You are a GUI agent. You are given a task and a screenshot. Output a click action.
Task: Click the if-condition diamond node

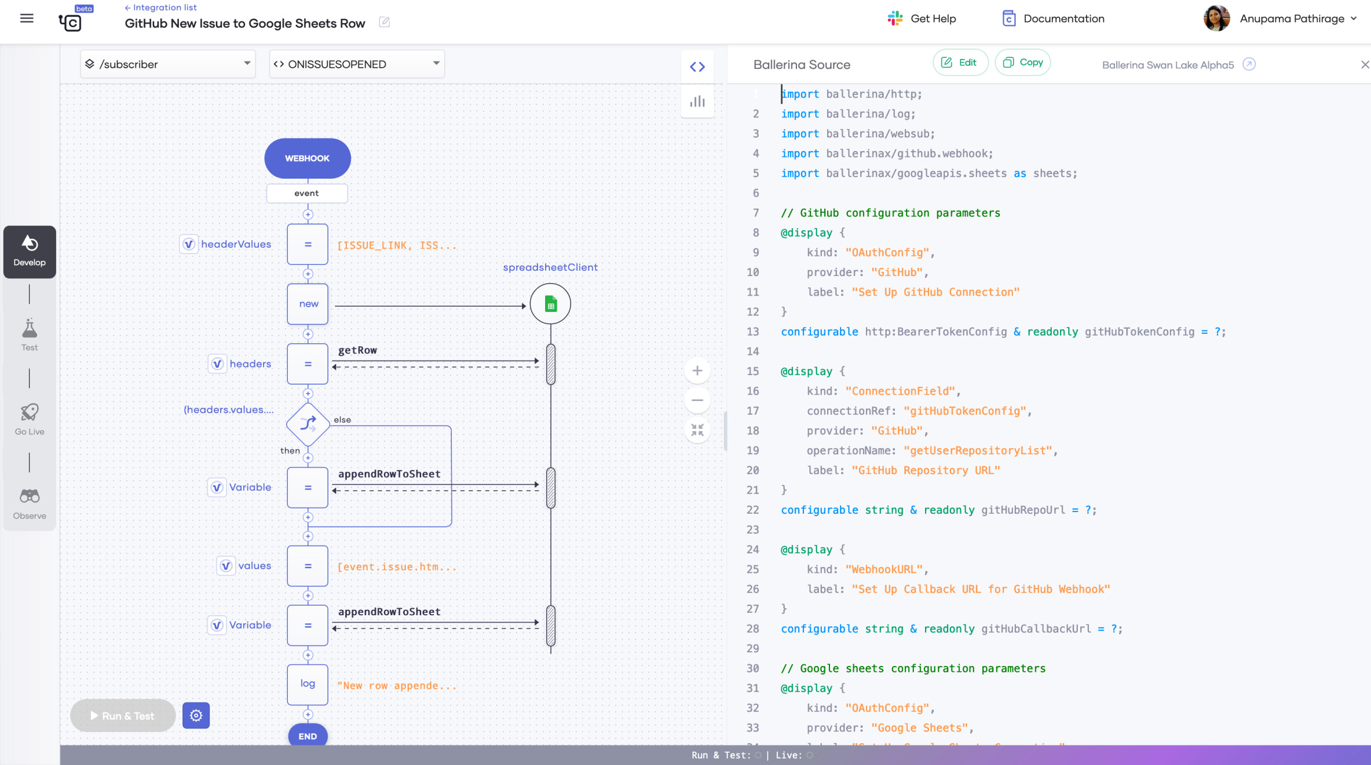tap(308, 423)
